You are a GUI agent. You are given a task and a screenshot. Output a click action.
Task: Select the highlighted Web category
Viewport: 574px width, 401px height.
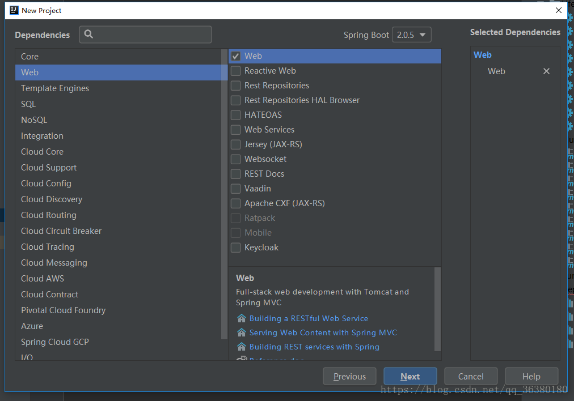[x=118, y=72]
